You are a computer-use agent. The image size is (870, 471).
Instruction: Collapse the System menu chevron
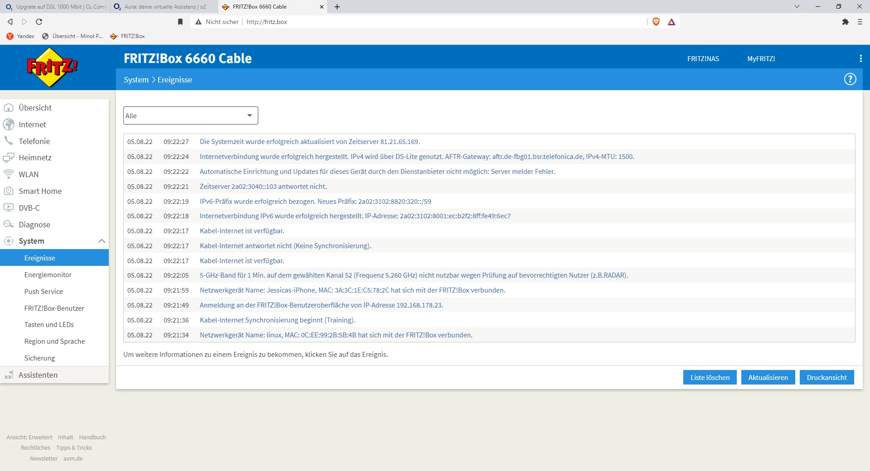click(101, 241)
